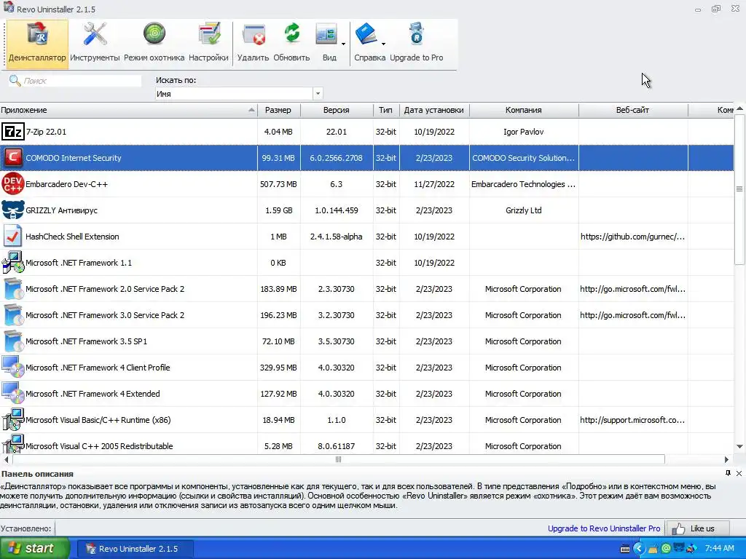Click the 507.73 MB size cell
Viewport: 746px width, 559px height.
pos(278,184)
